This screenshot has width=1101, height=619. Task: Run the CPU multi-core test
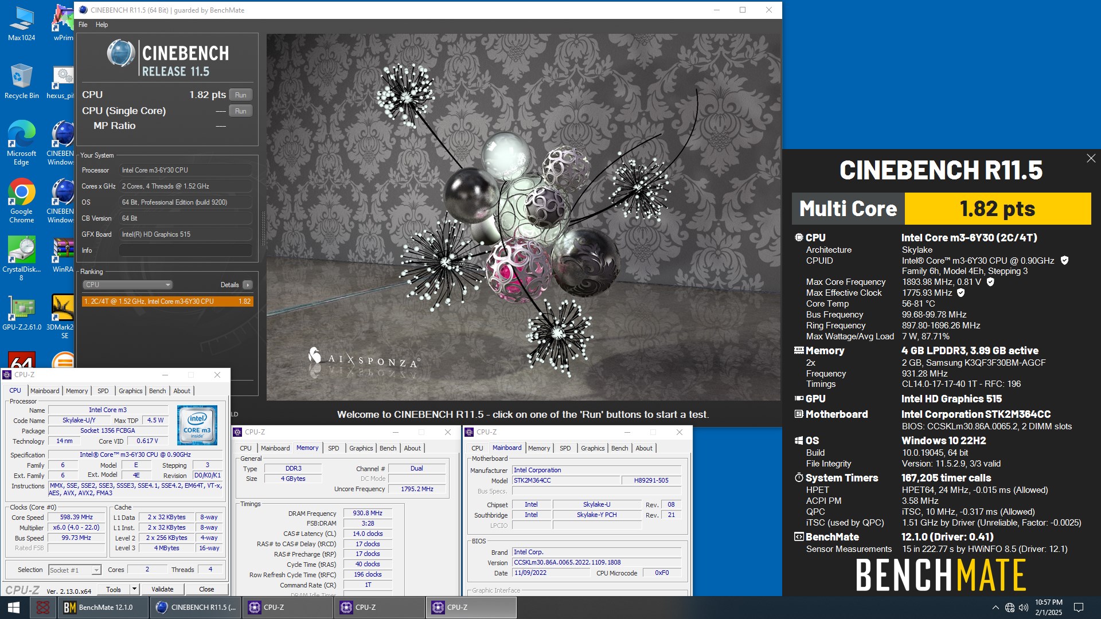241,95
